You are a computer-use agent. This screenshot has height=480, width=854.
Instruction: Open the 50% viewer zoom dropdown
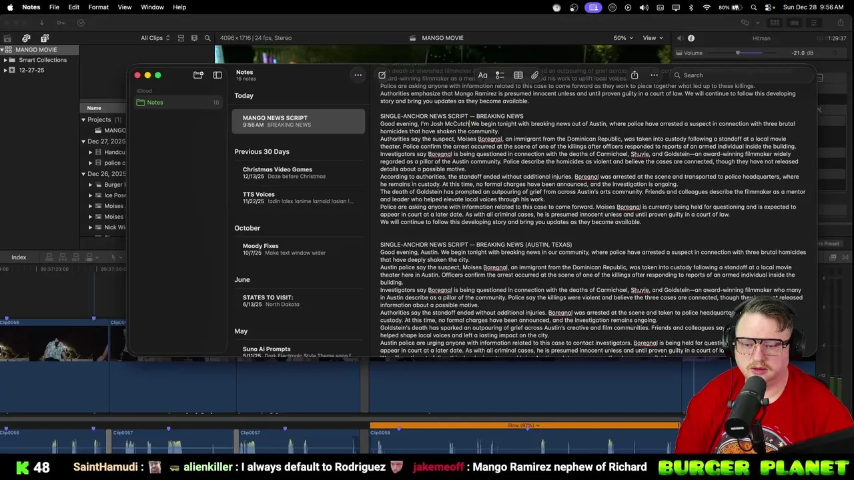tap(623, 38)
